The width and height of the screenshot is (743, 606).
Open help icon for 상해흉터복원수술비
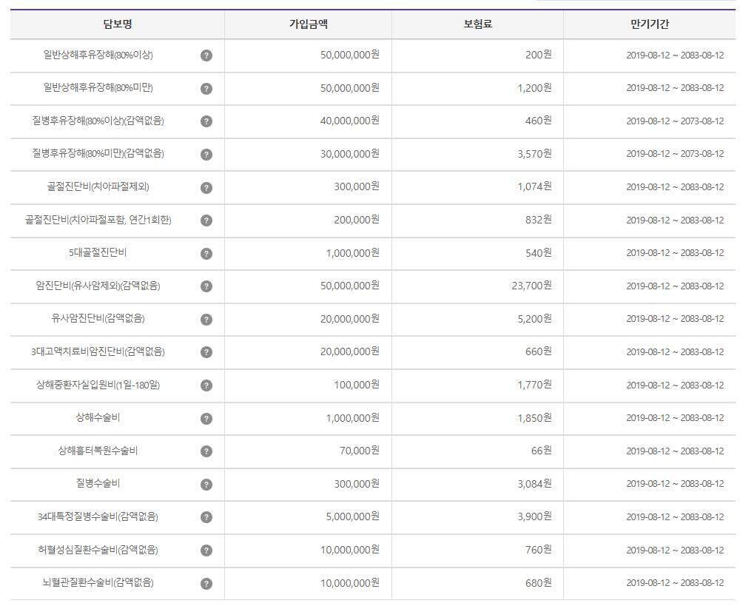click(x=206, y=451)
